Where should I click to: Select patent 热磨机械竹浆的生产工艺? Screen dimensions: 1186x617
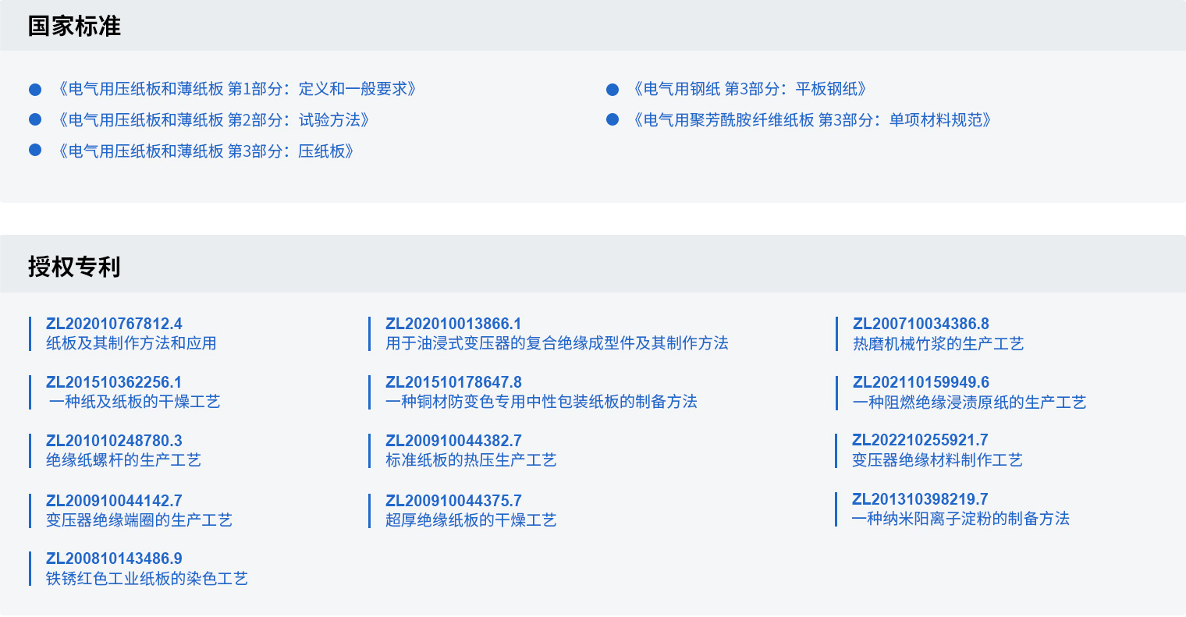938,344
